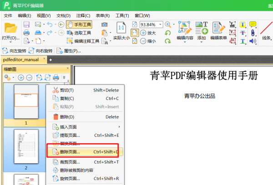Image resolution: width=273 pixels, height=185 pixels.
Task: Click the underline T icon
Action: (243, 41)
